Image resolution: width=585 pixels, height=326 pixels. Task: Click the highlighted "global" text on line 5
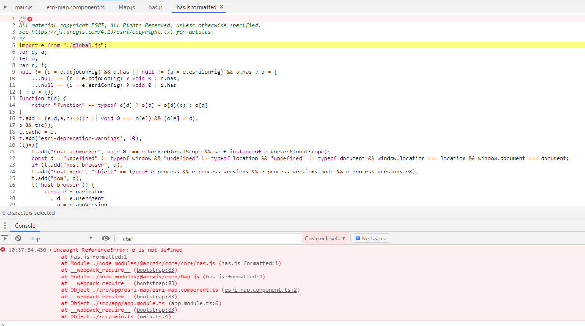coord(82,45)
